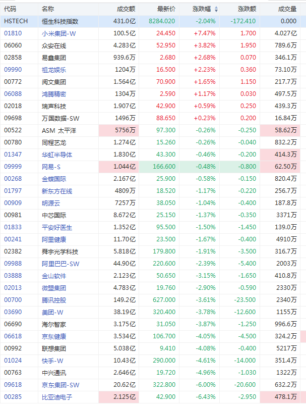Click the 8284.020 index price
This screenshot has width=306, height=408.
(162, 21)
